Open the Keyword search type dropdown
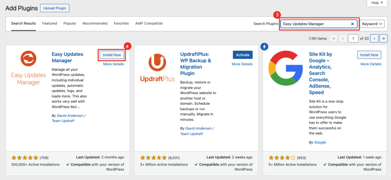This screenshot has height=180, width=391. (372, 24)
